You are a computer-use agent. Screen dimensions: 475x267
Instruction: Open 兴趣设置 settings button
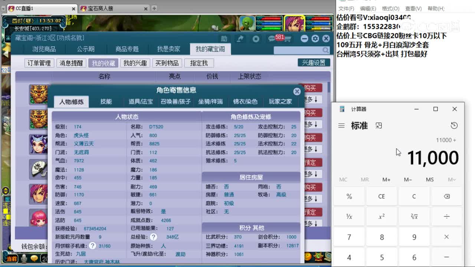[314, 63]
